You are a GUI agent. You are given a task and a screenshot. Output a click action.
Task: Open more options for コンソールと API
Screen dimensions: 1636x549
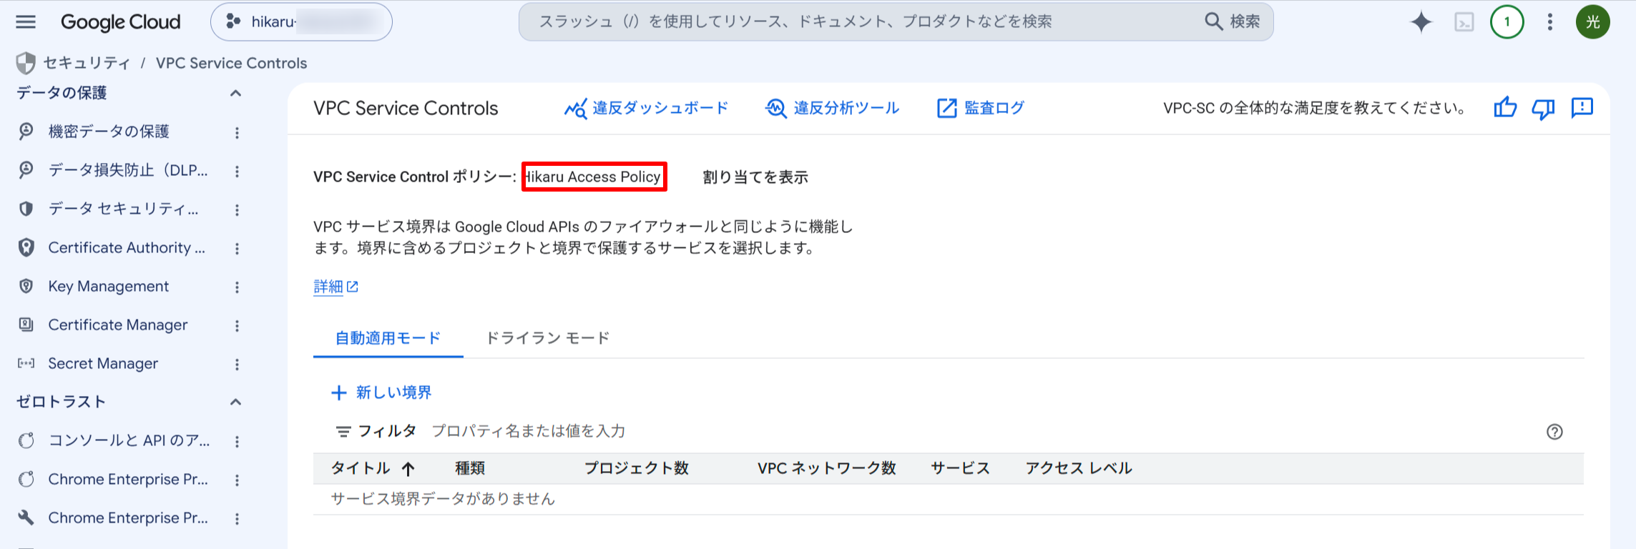[237, 441]
